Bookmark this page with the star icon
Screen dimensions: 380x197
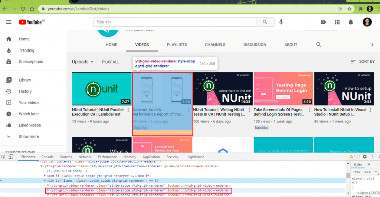point(349,9)
